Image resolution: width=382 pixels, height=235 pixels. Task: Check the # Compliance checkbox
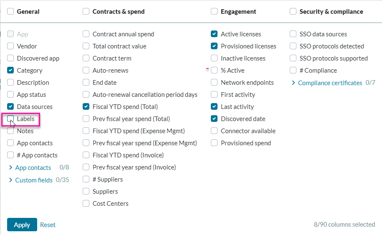tap(293, 71)
